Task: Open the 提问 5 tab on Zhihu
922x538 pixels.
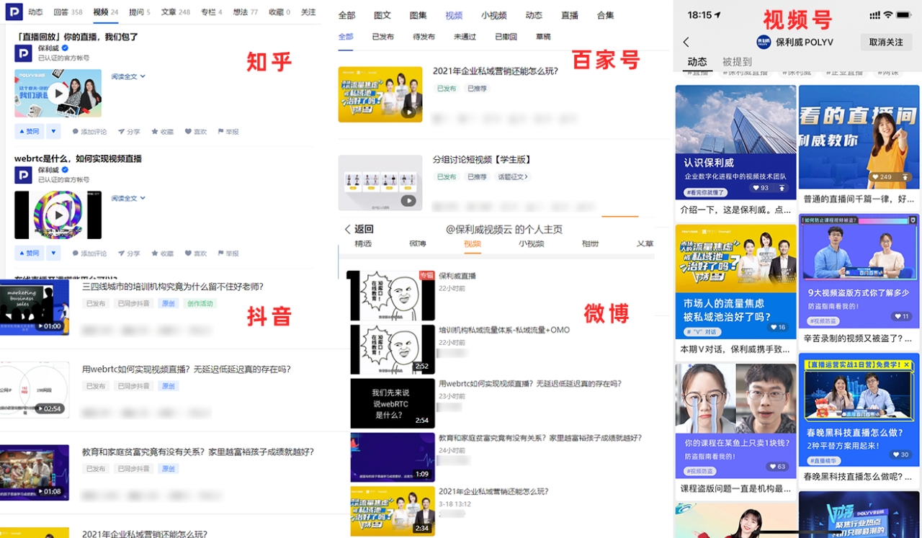Action: (x=140, y=12)
